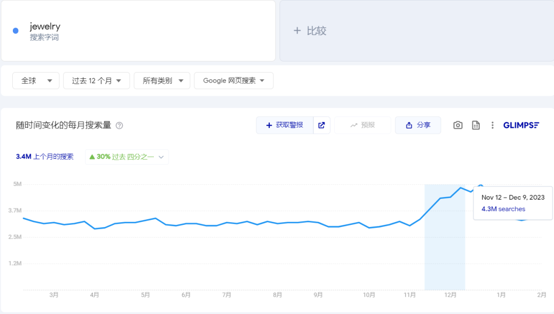
Task: Open the help question mark beside chart title
Action: click(x=119, y=125)
